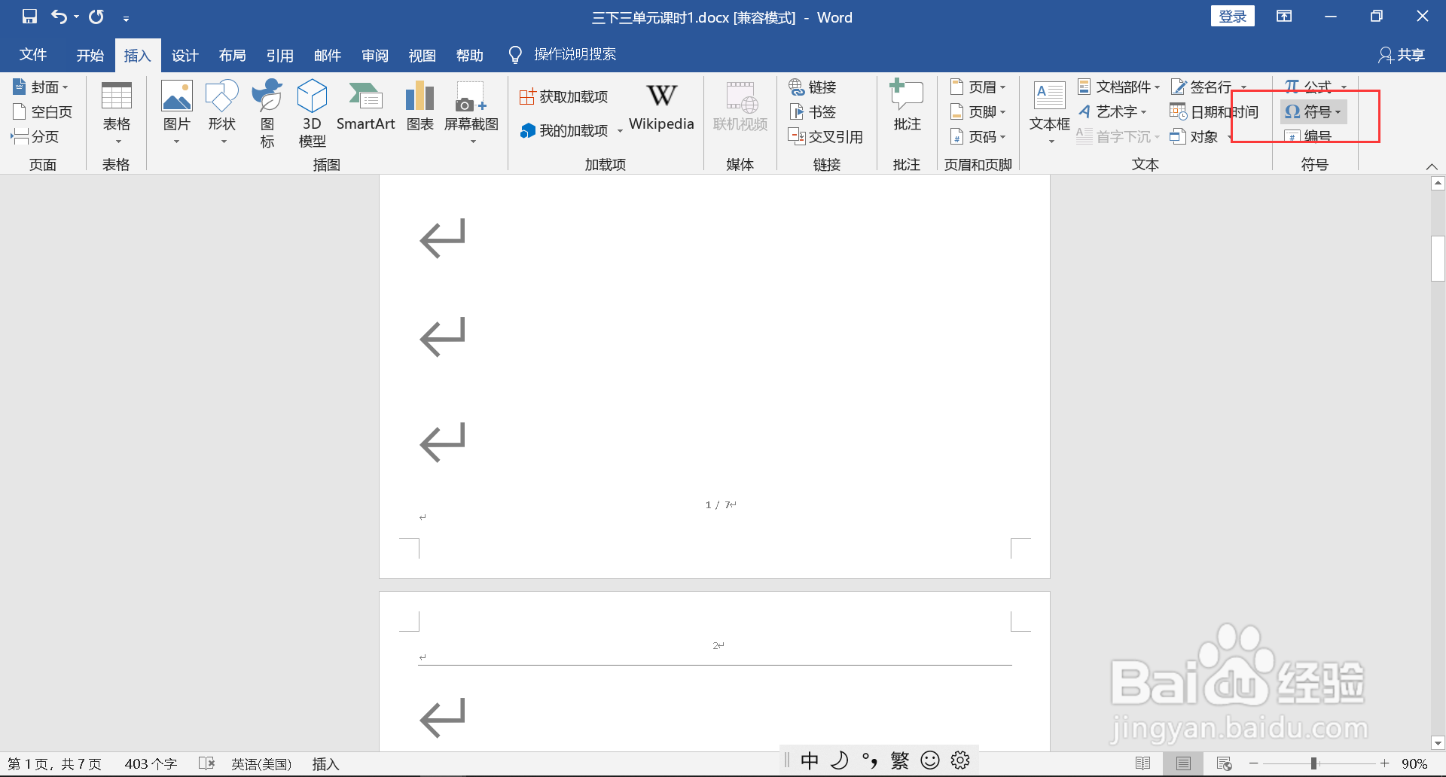
Task: Toggle full/half width via moon icon
Action: pos(840,760)
